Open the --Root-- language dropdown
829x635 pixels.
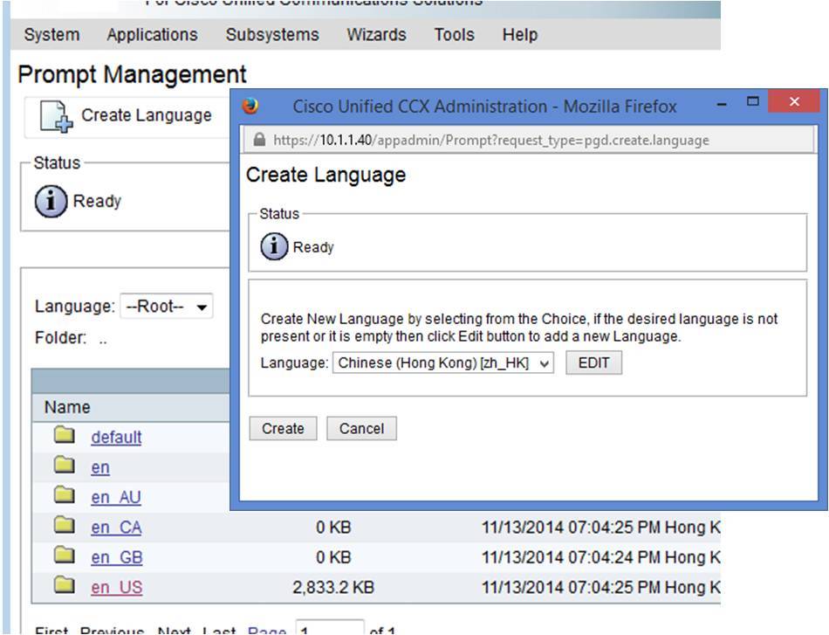click(x=167, y=307)
